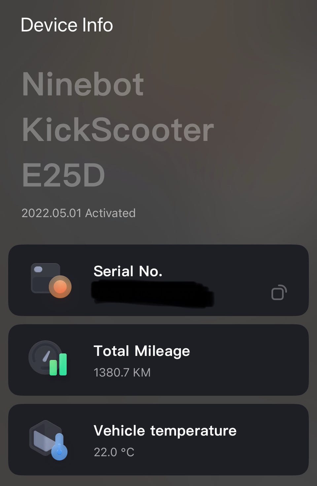The image size is (317, 486).
Task: Tap the Vehicle temperature label
Action: pyautogui.click(x=165, y=431)
